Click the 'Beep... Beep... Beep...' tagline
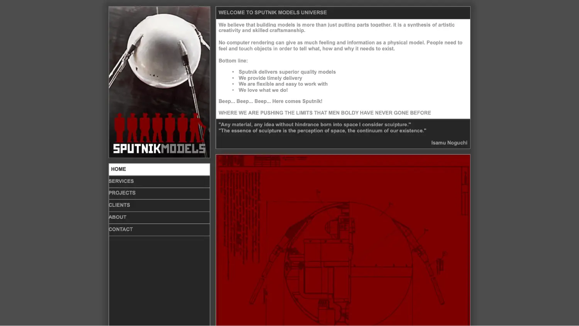 270,101
